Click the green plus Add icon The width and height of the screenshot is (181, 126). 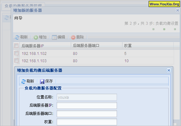(x=36, y=37)
